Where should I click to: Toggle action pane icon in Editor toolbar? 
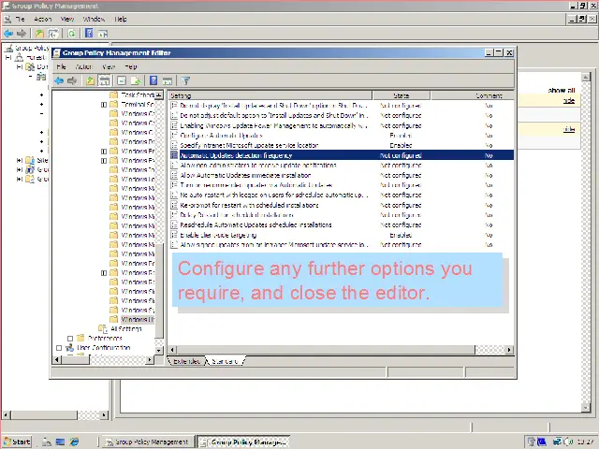[x=168, y=81]
